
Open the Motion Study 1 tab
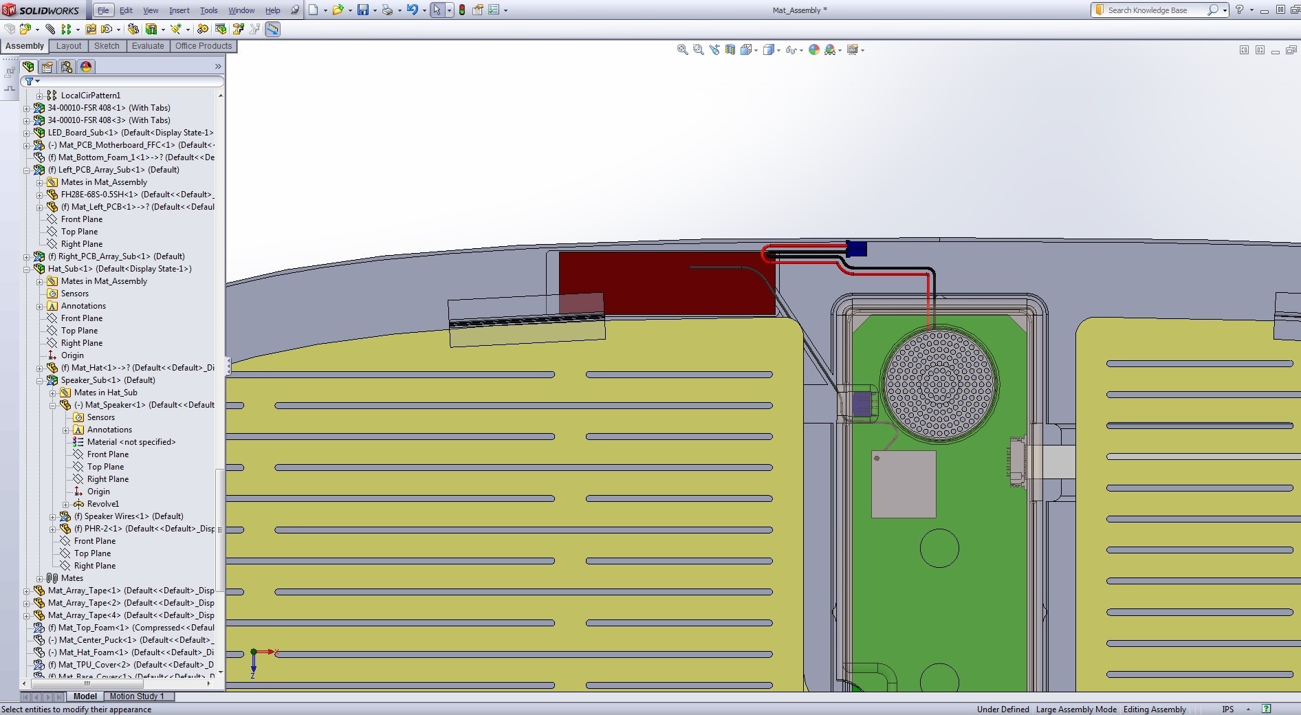click(137, 696)
